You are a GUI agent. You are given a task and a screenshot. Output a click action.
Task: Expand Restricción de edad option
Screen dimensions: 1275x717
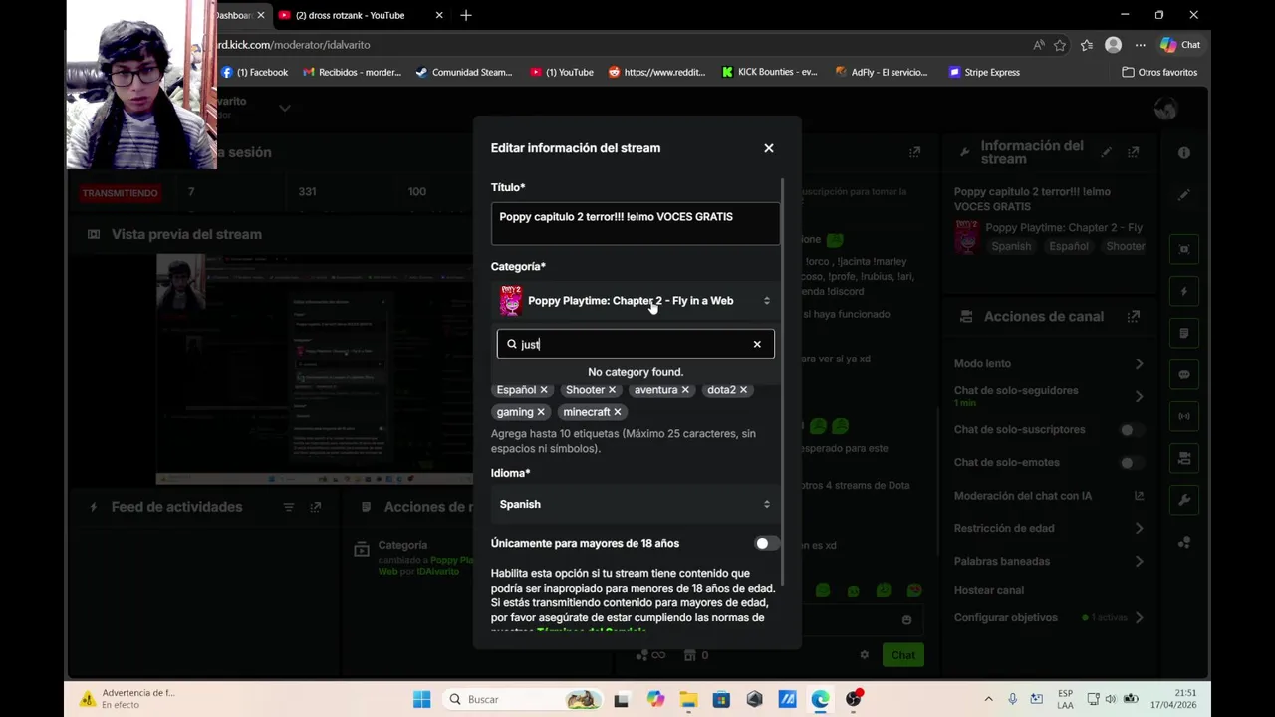coord(1139,529)
